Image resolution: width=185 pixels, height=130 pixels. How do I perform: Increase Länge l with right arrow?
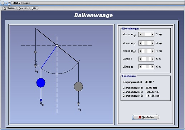[x=152, y=59]
